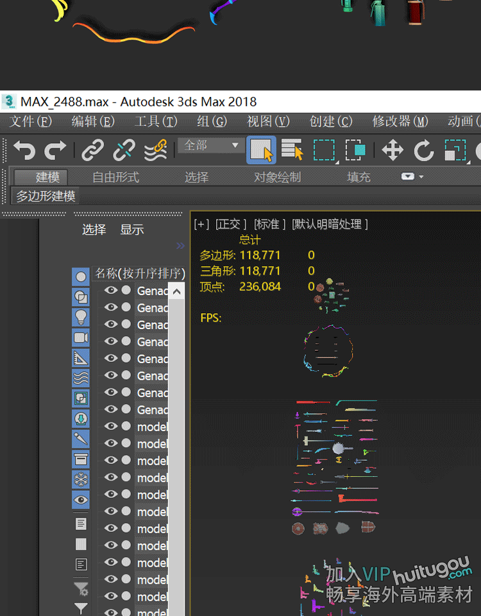The height and width of the screenshot is (616, 481).
Task: Click the 顶点: 236,084 statistics line
Action: click(x=240, y=287)
